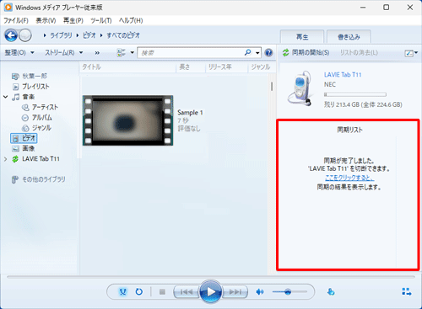This screenshot has height=309, width=422.
Task: Click the large blue Play button
Action: tap(211, 292)
